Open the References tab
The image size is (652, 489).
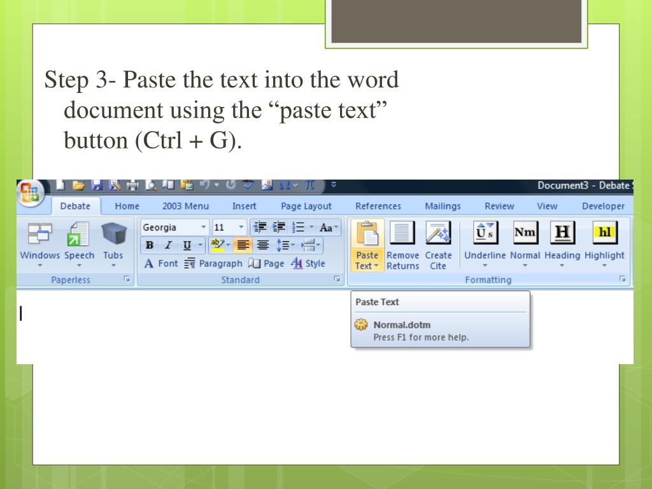pyautogui.click(x=378, y=206)
